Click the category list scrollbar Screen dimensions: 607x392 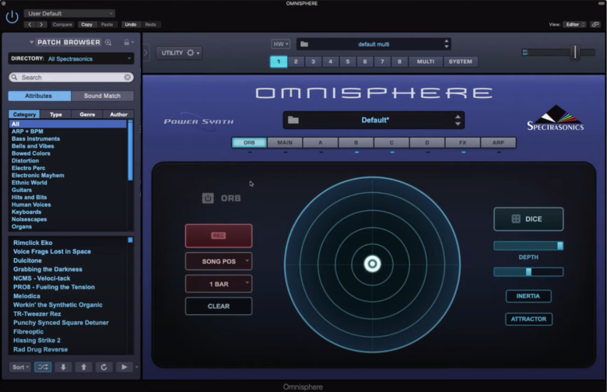(x=131, y=151)
